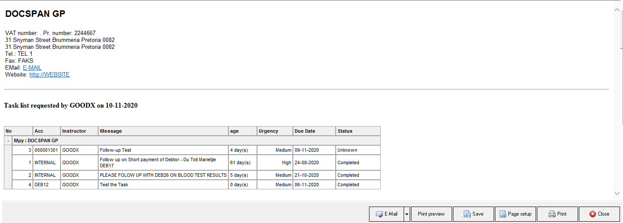Click account DEB12 in the table
Image resolution: width=623 pixels, height=223 pixels.
pos(42,185)
